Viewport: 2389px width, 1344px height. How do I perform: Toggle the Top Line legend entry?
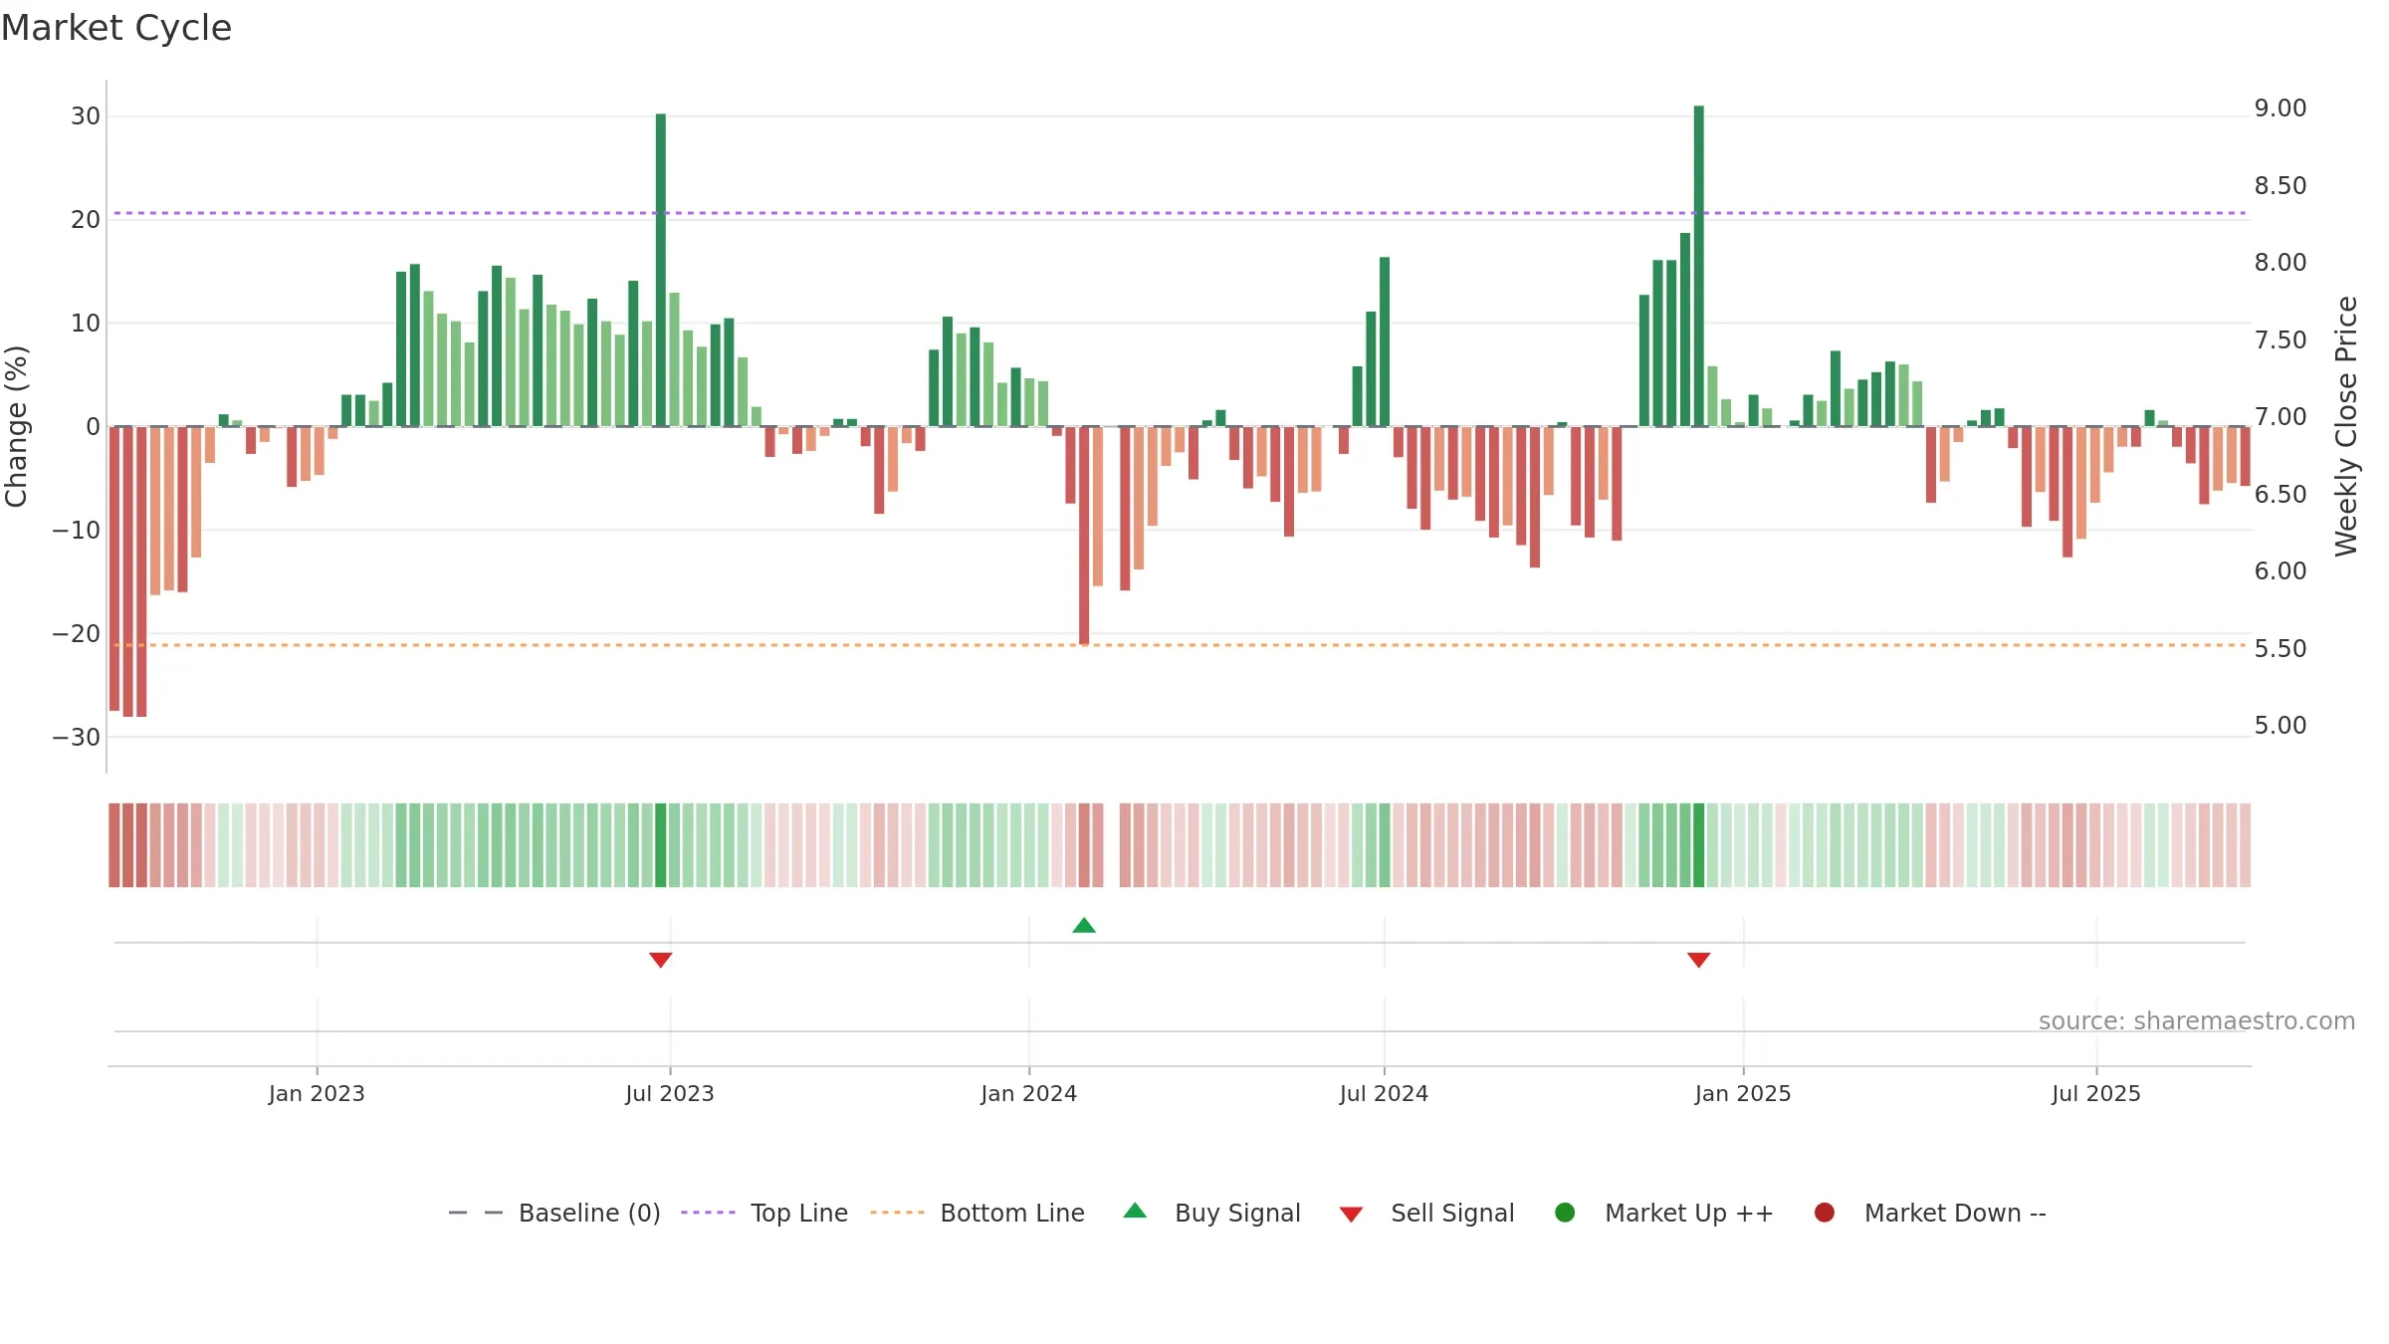(764, 1213)
